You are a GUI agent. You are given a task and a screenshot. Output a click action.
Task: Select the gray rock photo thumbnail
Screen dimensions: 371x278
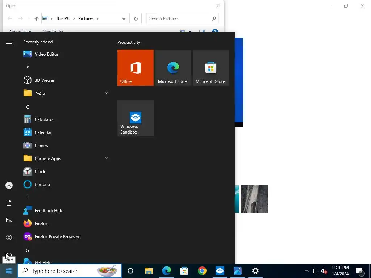[254, 199]
